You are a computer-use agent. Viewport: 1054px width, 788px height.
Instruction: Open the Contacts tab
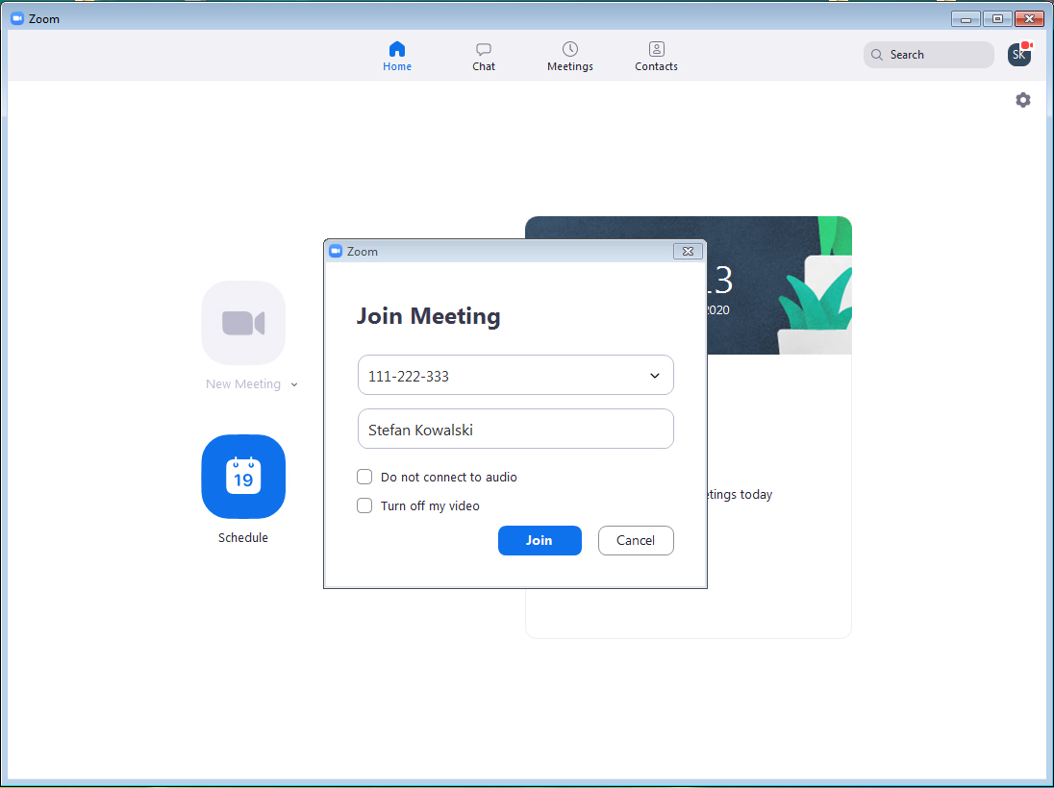(656, 57)
